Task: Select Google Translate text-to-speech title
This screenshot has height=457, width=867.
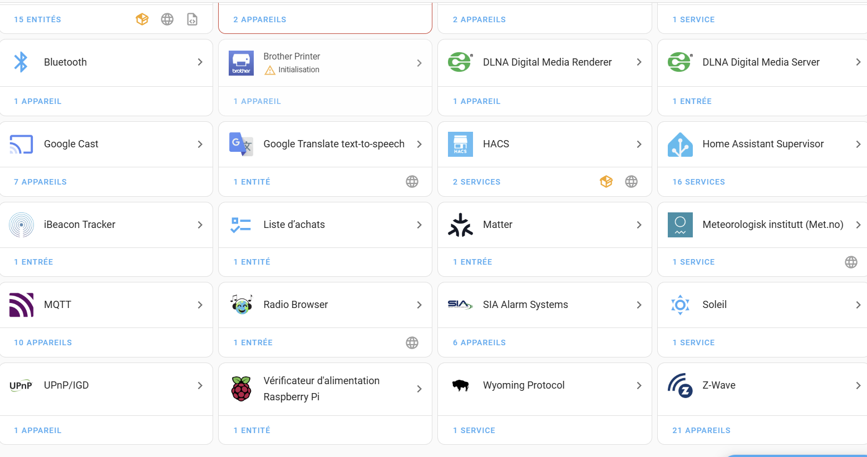Action: (334, 144)
